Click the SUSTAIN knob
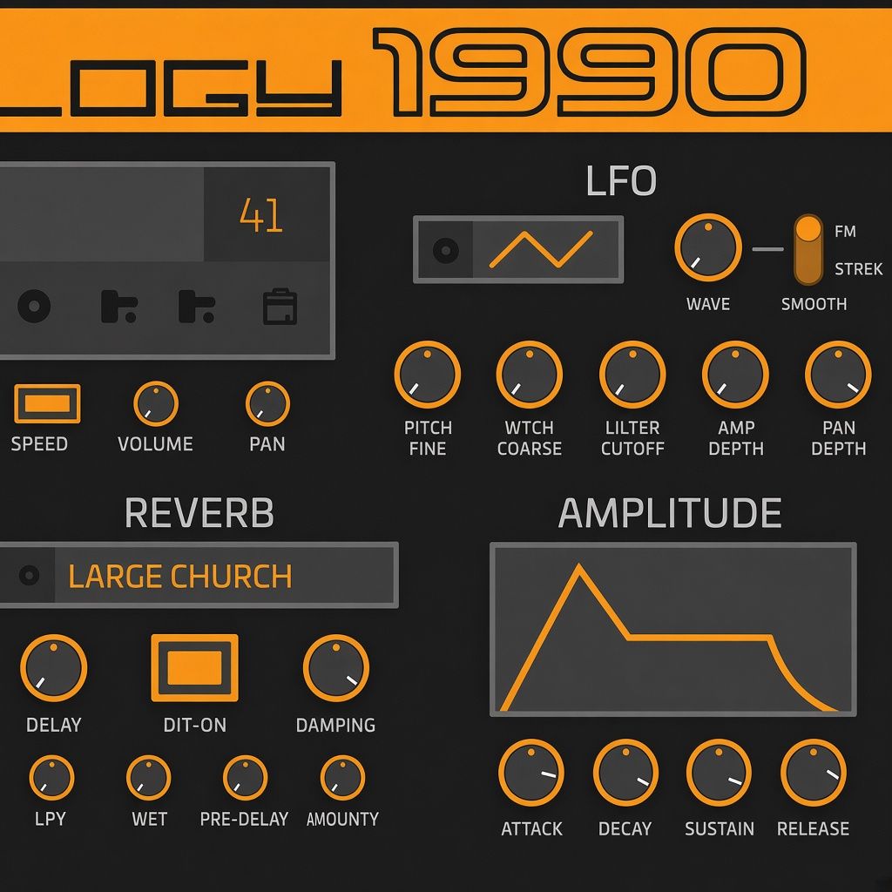Image resolution: width=892 pixels, height=892 pixels. 719,773
